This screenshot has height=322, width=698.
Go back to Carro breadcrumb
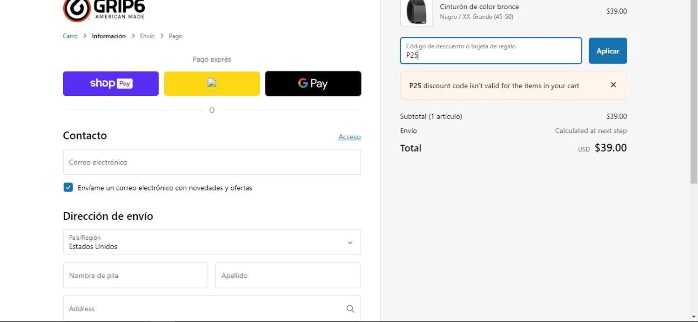pos(70,36)
